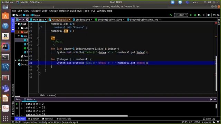Toggle the 6: TODO tool window
This screenshot has height=124, width=221.
[33, 119]
